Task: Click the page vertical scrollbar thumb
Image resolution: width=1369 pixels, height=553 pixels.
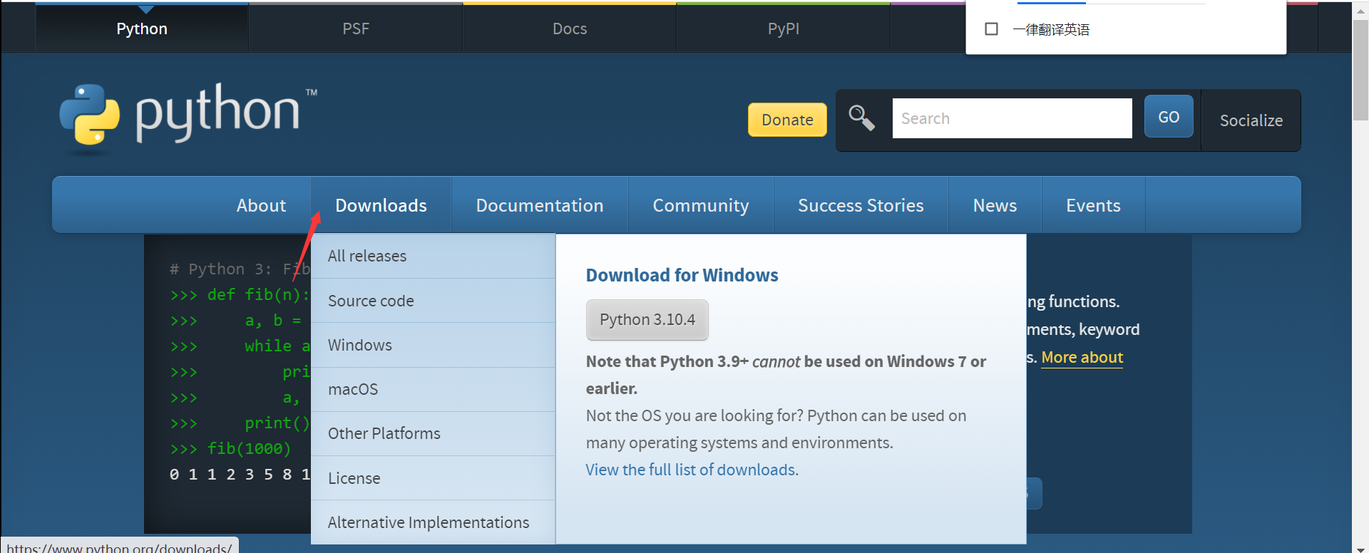Action: [1360, 70]
